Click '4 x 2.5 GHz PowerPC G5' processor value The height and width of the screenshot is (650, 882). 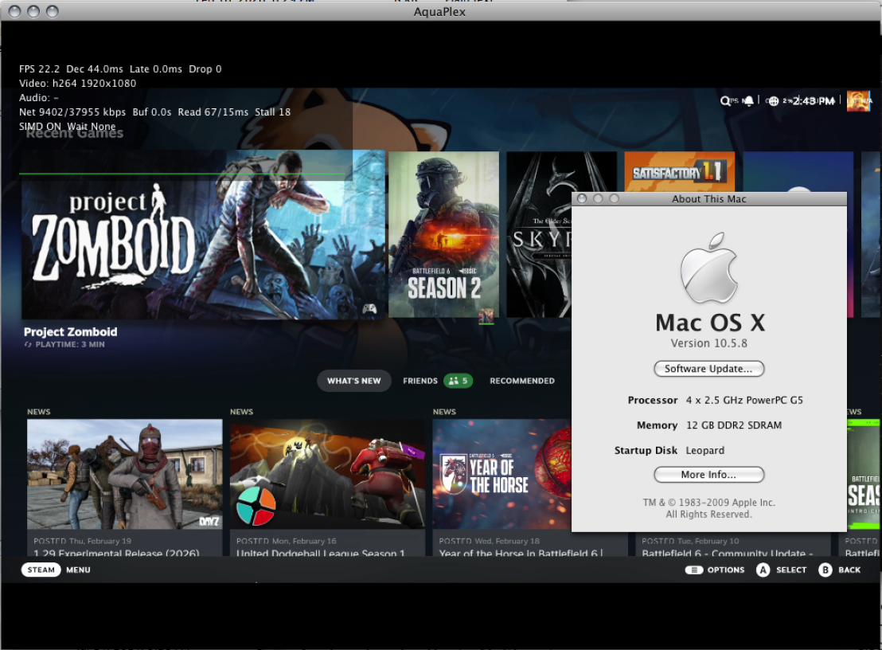[744, 400]
